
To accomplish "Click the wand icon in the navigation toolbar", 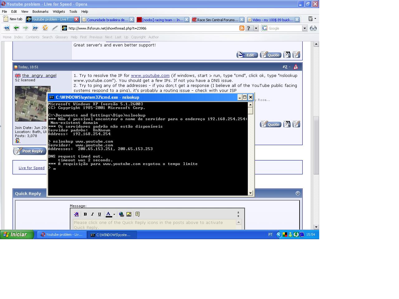I will pos(55,28).
